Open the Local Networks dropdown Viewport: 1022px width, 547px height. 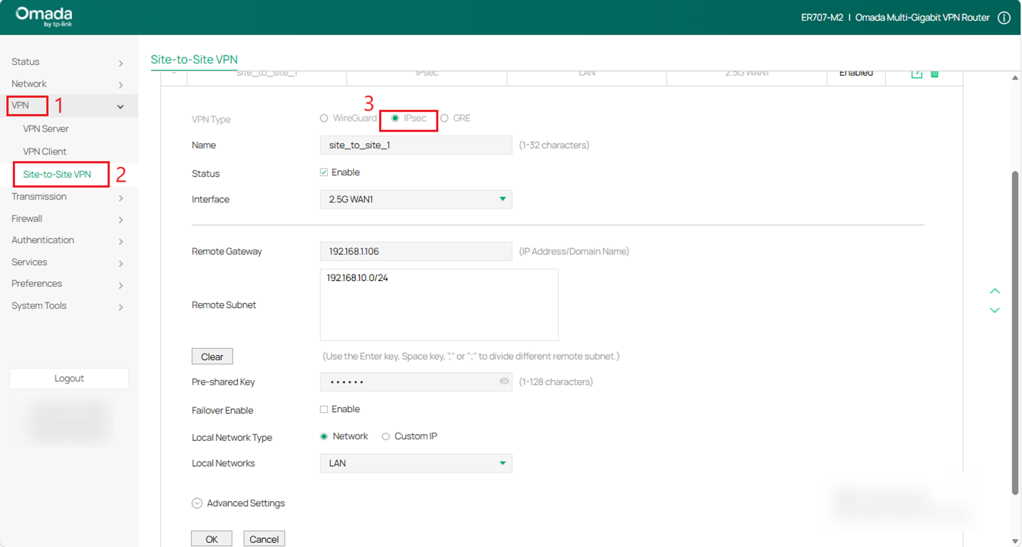(x=502, y=463)
